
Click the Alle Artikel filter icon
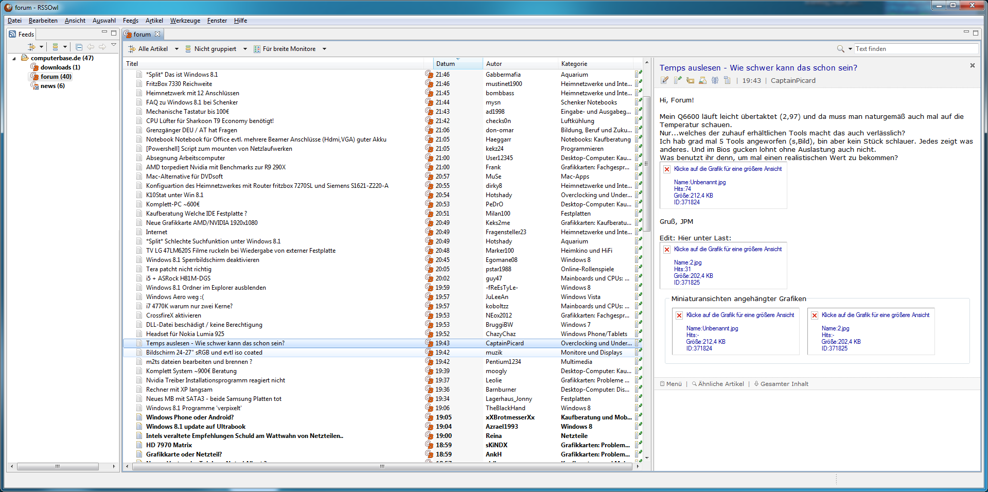tap(132, 49)
